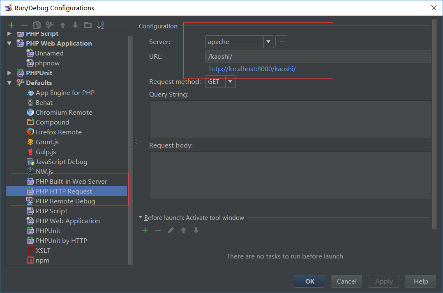Click the URL input field
This screenshot has width=443, height=293.
coord(318,57)
